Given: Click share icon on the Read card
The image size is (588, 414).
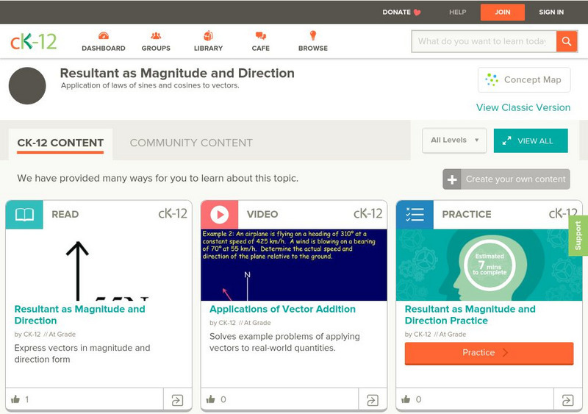Looking at the screenshot, I should tap(177, 400).
